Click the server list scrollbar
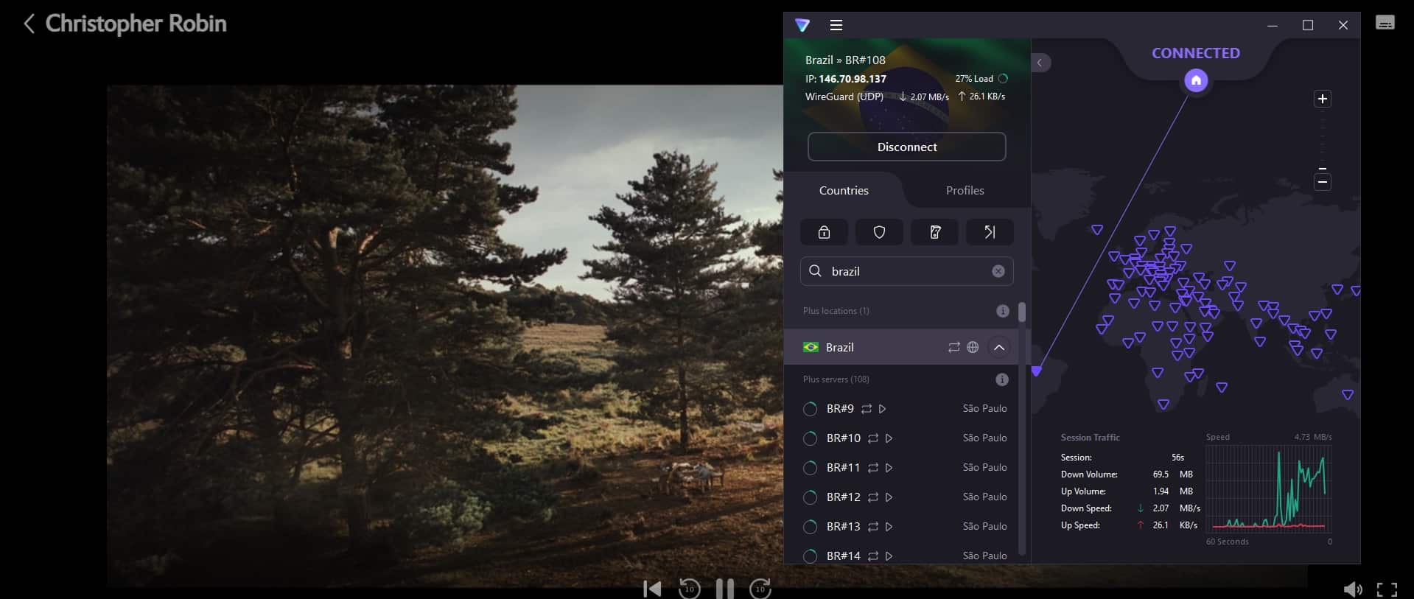The height and width of the screenshot is (599, 1414). [1021, 312]
